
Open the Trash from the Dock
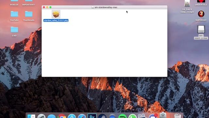tap(178, 116)
